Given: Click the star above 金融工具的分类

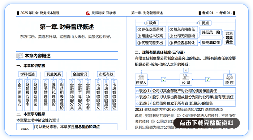Looking at the screenshot, I should click(x=80, y=81).
